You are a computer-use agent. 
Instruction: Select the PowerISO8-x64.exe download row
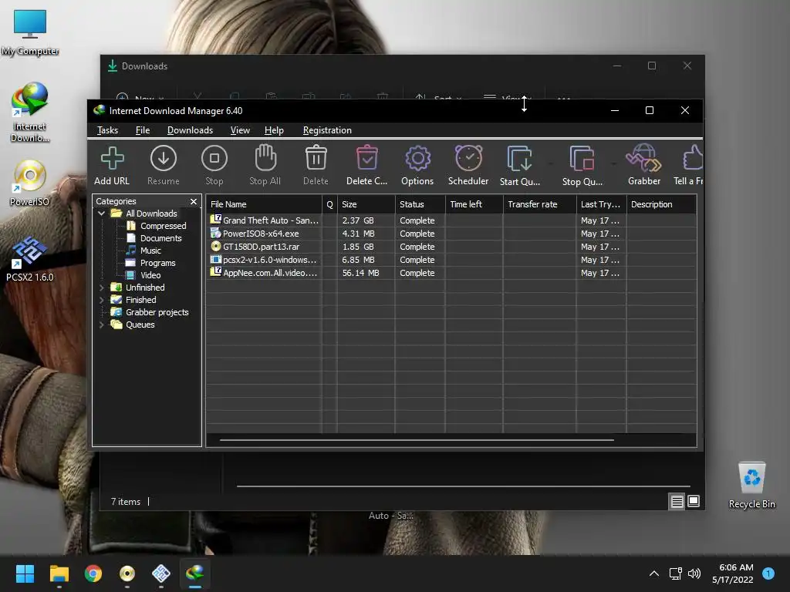coord(451,234)
